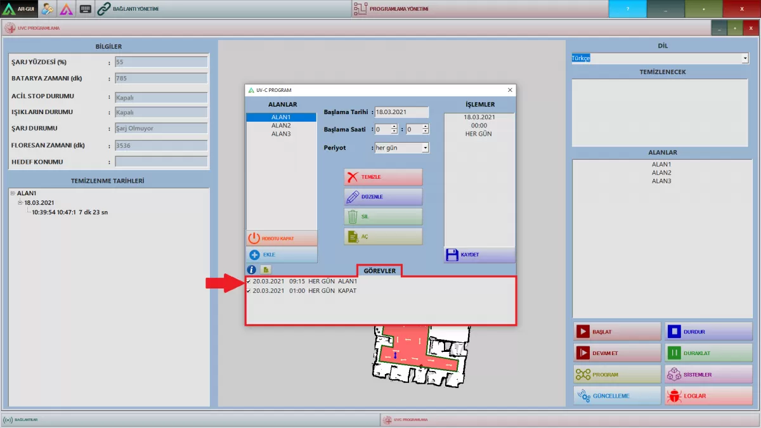Increase the start hour with the up arrow
761x428 pixels.
tap(394, 126)
